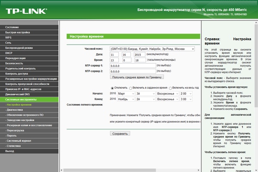Screen dimensions: 258x172
Task: Expand the start month dropdown showing Март
Action: point(126,93)
